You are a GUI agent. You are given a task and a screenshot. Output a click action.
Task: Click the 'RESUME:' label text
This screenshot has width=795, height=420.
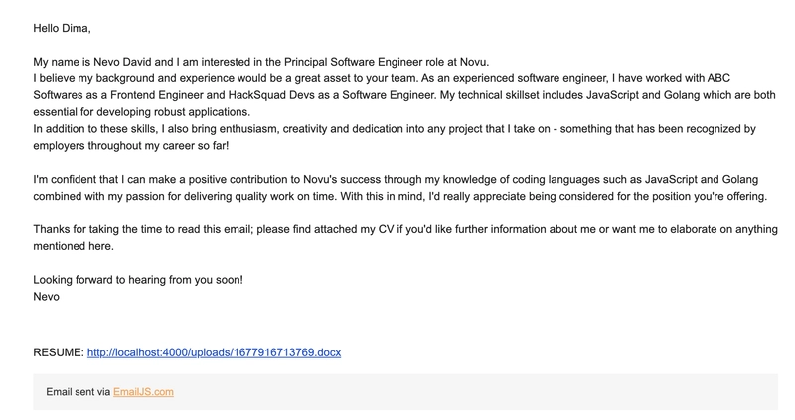coord(59,352)
